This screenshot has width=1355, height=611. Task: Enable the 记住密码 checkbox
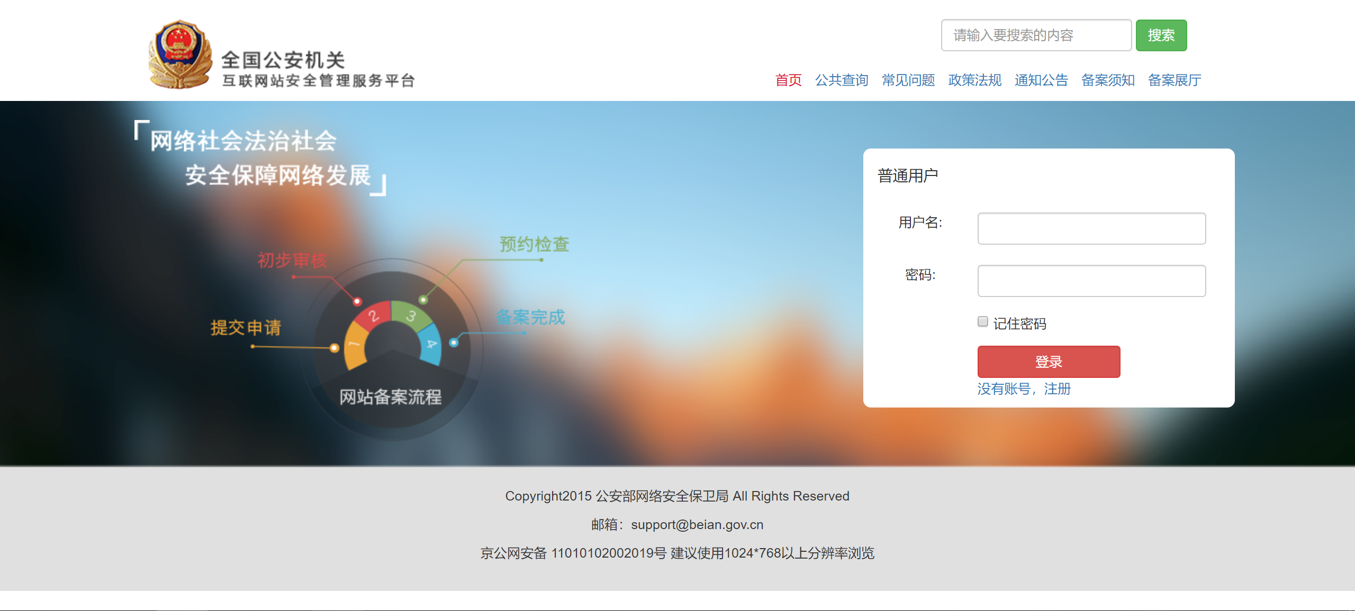point(983,322)
